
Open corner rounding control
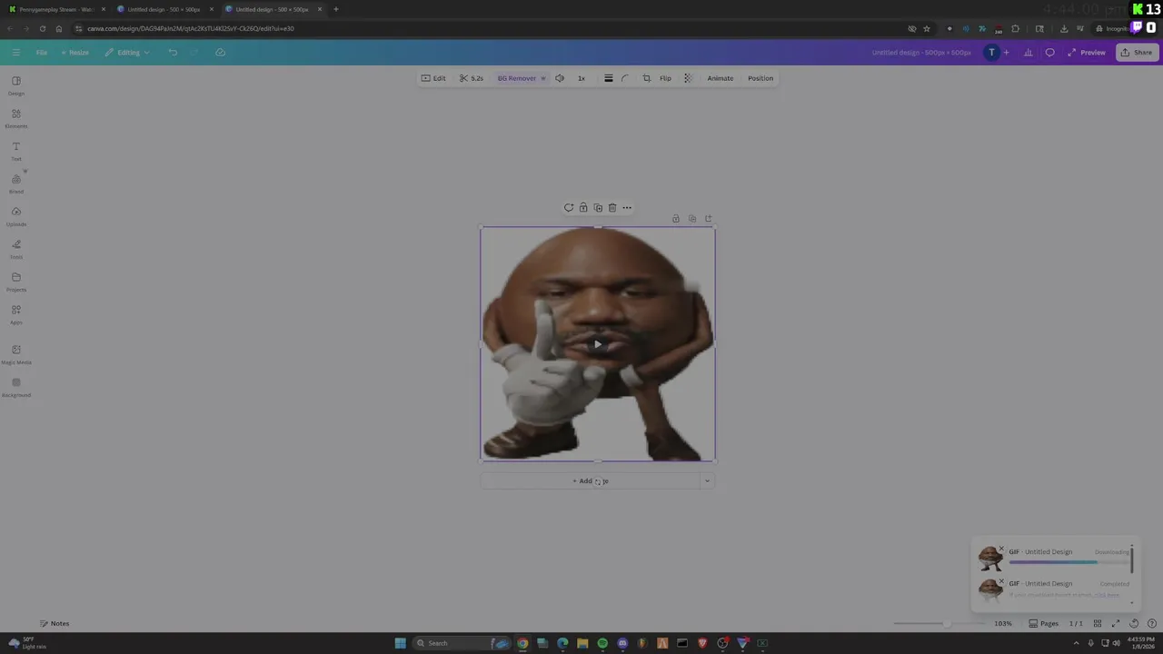point(625,78)
